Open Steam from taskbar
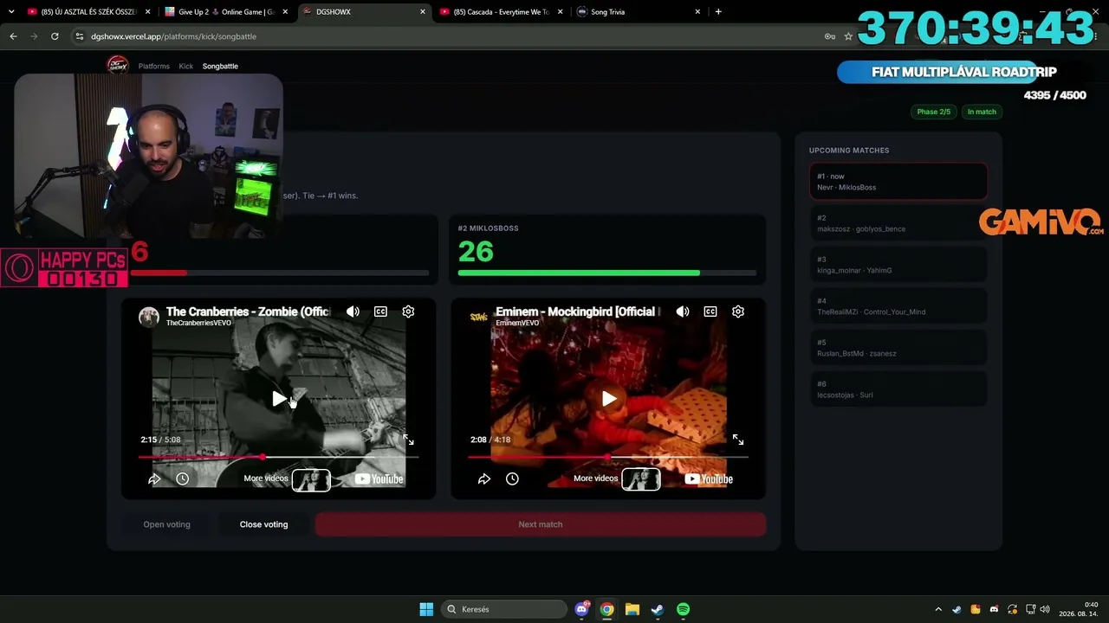Screen dimensions: 1109x623 click(x=657, y=609)
